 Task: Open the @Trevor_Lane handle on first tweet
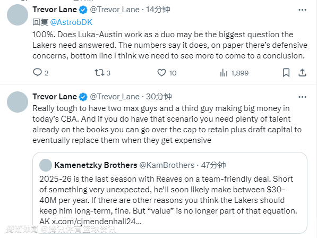click(115, 10)
